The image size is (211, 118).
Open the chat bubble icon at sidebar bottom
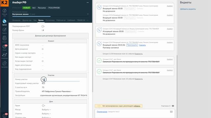[5, 115]
